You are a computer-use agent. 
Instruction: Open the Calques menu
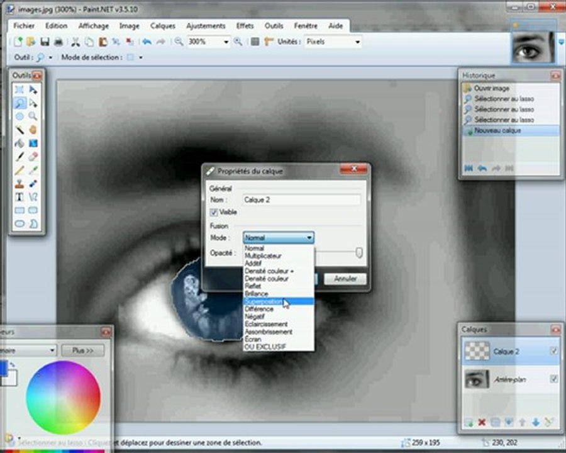163,26
